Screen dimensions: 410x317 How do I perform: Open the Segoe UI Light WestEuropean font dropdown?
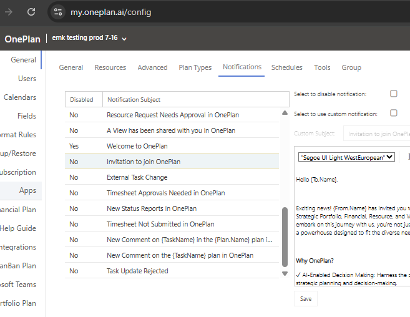tap(346, 157)
